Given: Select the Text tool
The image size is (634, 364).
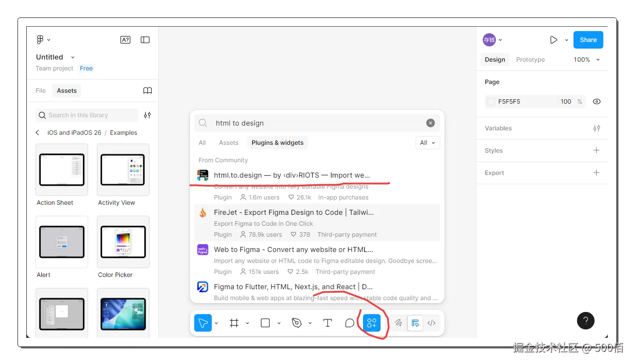Looking at the screenshot, I should click(x=327, y=323).
